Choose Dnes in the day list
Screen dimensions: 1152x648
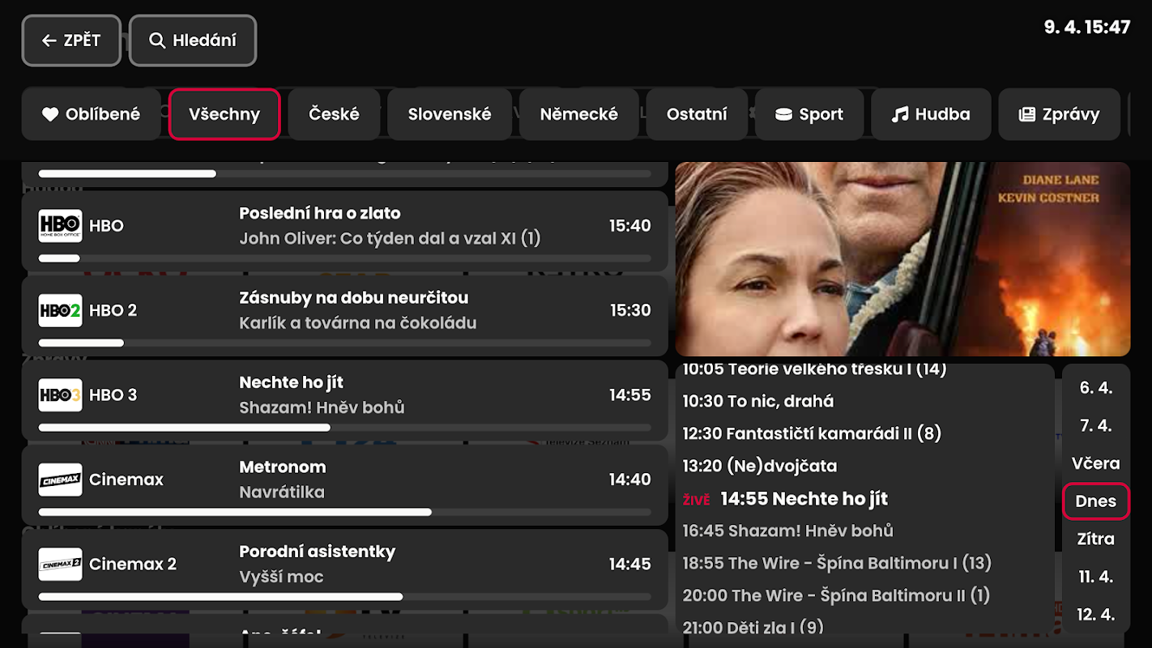click(1095, 501)
